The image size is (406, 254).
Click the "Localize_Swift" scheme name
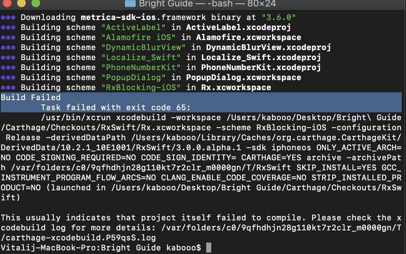click(x=141, y=58)
